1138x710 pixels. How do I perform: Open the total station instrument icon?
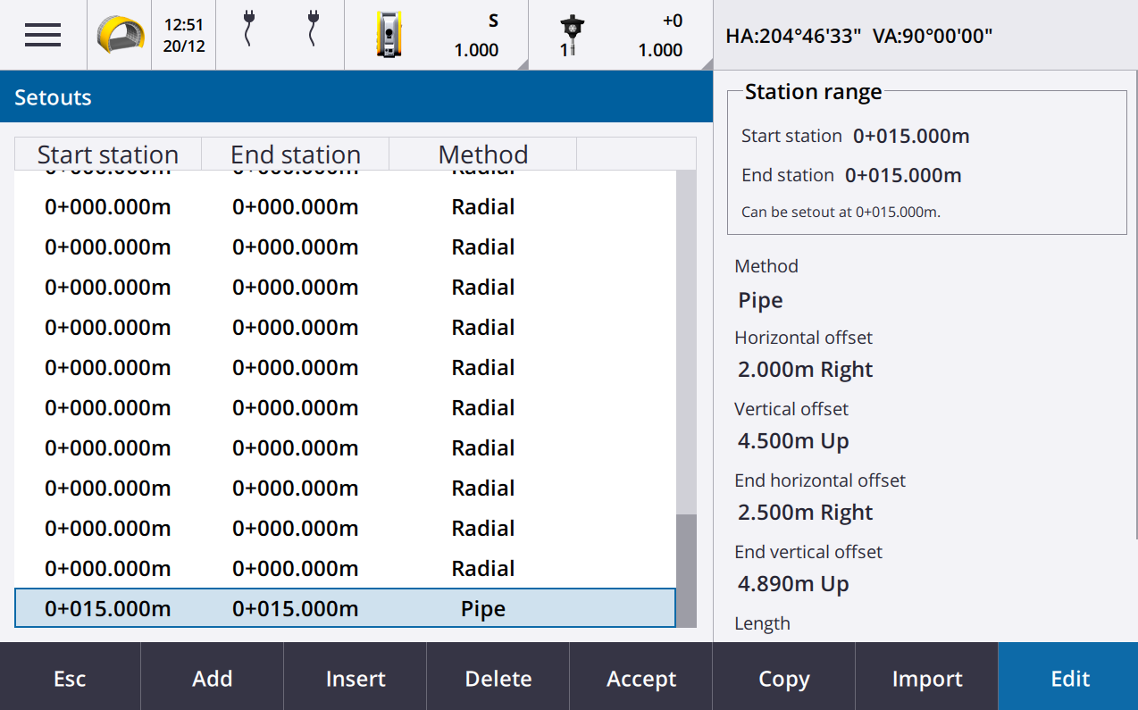389,36
